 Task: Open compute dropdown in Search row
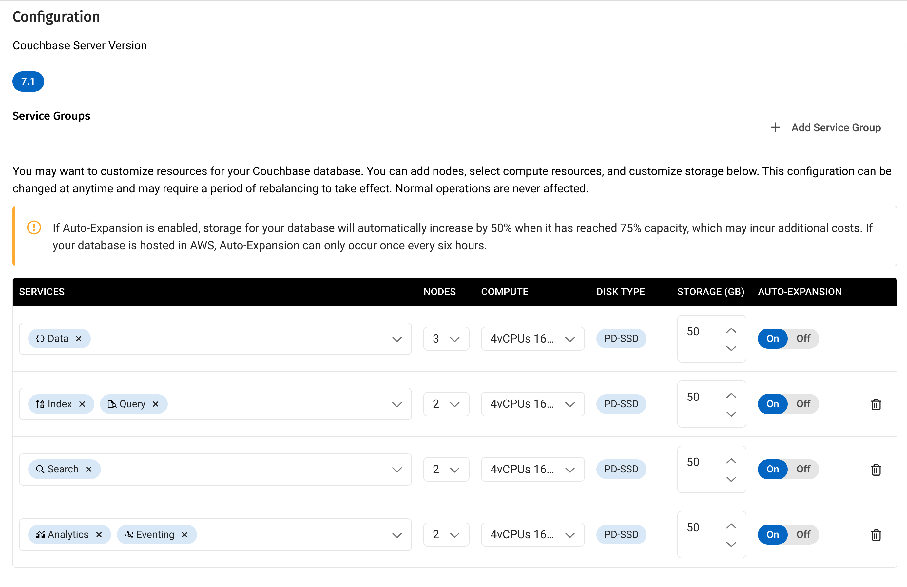533,469
